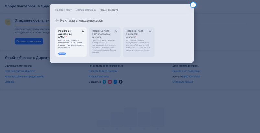Click the Обучающие материалы heading

(x=18, y=66)
